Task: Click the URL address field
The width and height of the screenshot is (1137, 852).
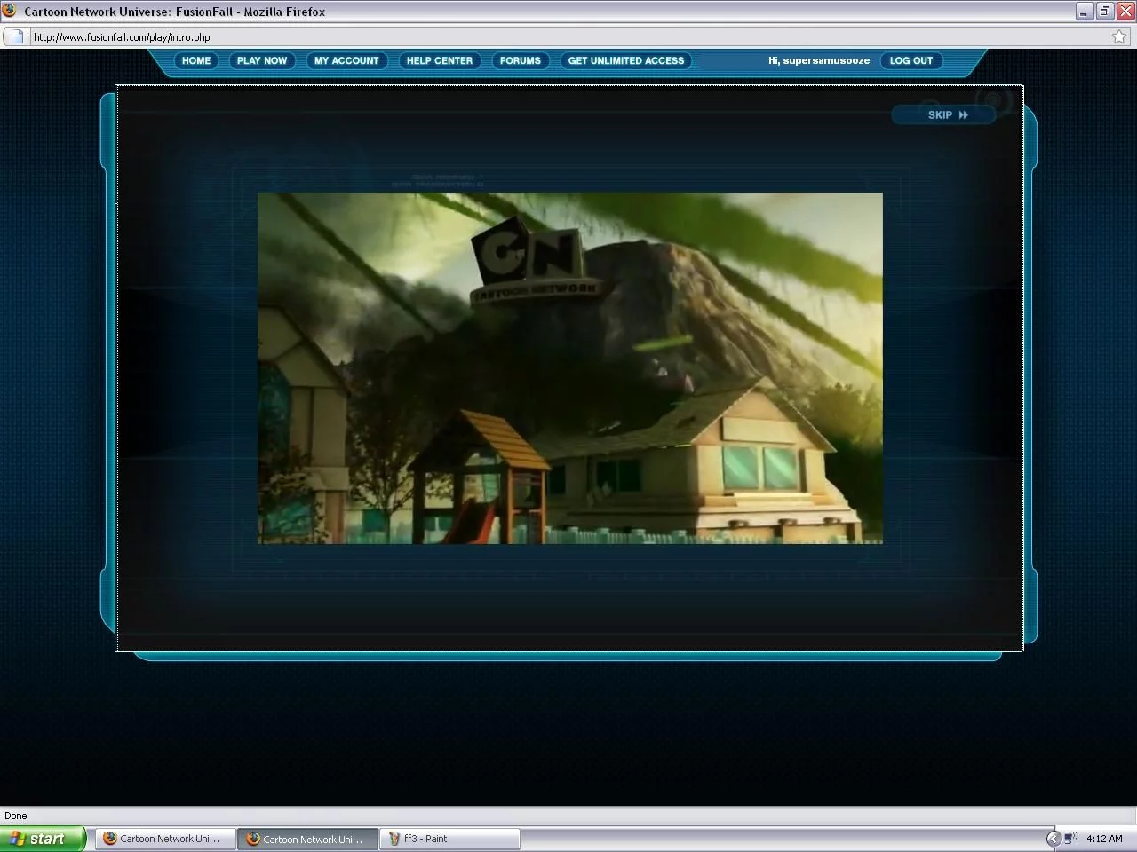Action: pos(568,37)
